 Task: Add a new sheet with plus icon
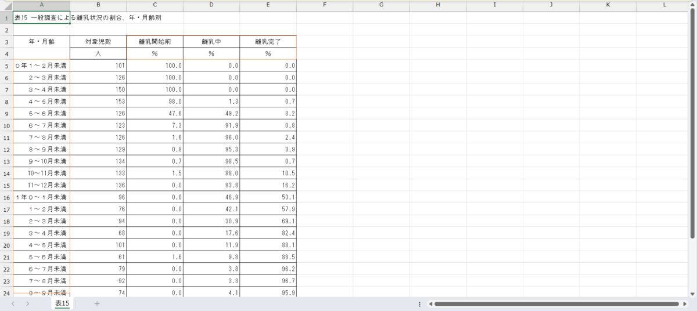pos(97,303)
